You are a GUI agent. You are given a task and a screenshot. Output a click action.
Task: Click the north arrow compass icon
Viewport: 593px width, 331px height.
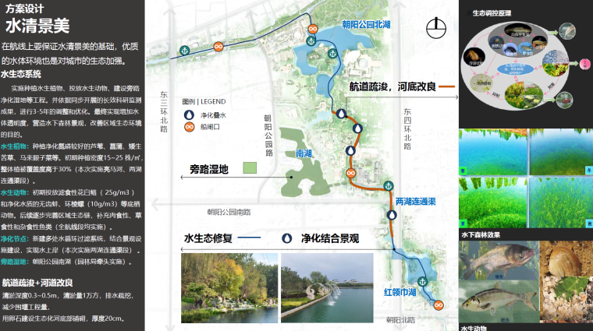tap(435, 26)
